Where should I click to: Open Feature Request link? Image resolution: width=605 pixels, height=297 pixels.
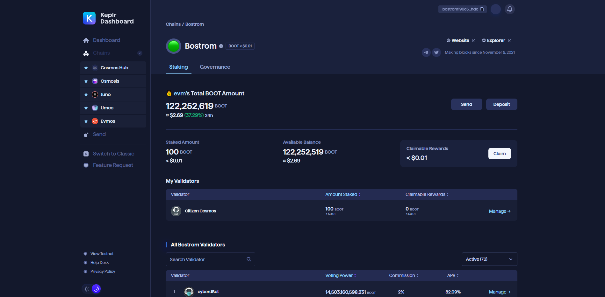113,165
